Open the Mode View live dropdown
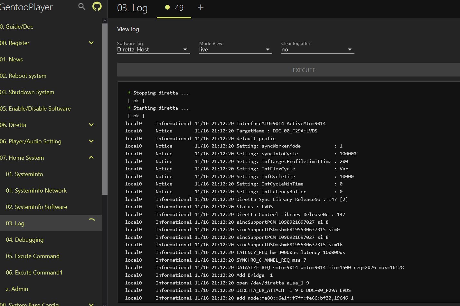The image size is (460, 306). (235, 50)
